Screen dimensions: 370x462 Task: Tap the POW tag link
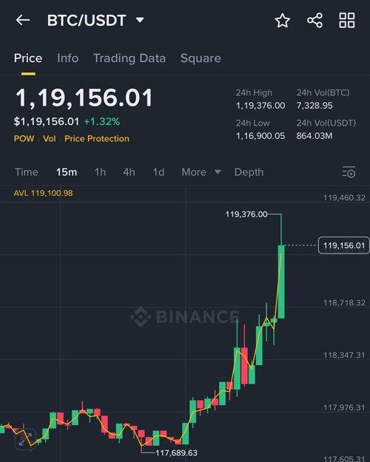coord(24,138)
